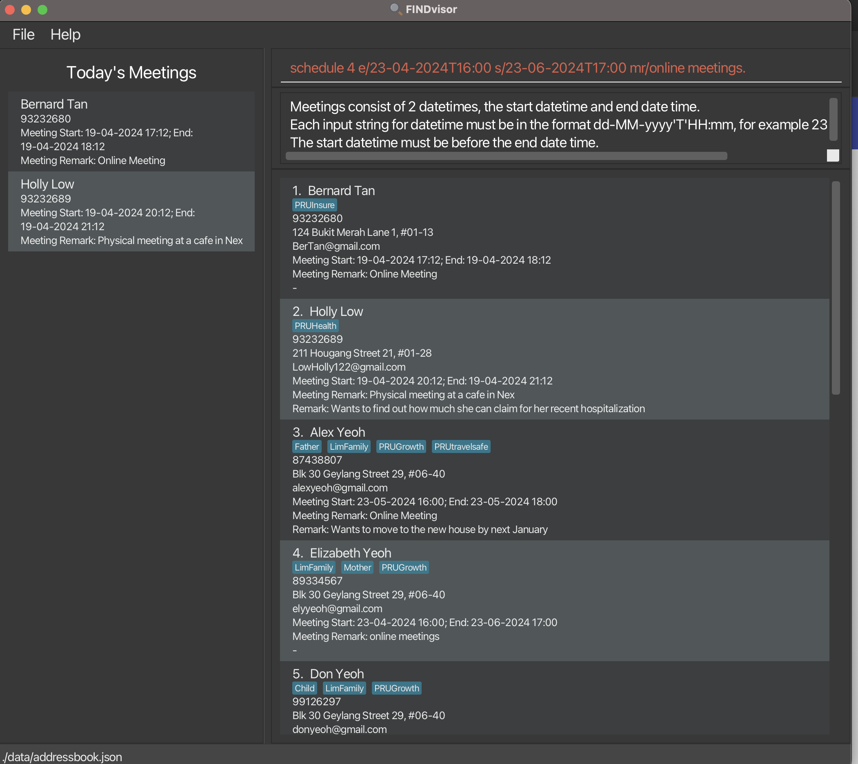Select Holly Low in Today's Meetings
This screenshot has height=764, width=858.
click(131, 211)
